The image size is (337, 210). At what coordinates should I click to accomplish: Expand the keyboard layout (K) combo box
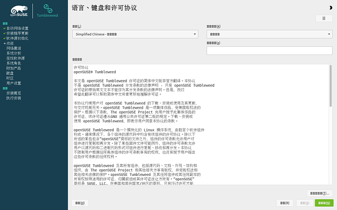pyautogui.click(x=270, y=34)
